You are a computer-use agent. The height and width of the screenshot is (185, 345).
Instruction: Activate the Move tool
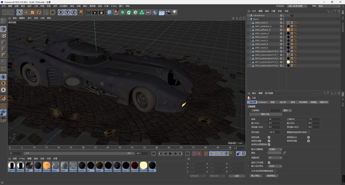tap(26, 12)
